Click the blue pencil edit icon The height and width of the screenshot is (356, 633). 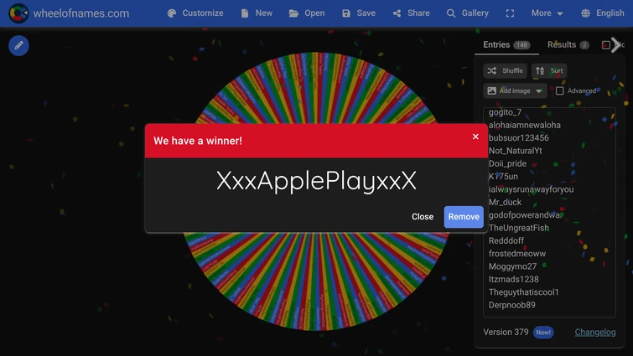pyautogui.click(x=18, y=45)
